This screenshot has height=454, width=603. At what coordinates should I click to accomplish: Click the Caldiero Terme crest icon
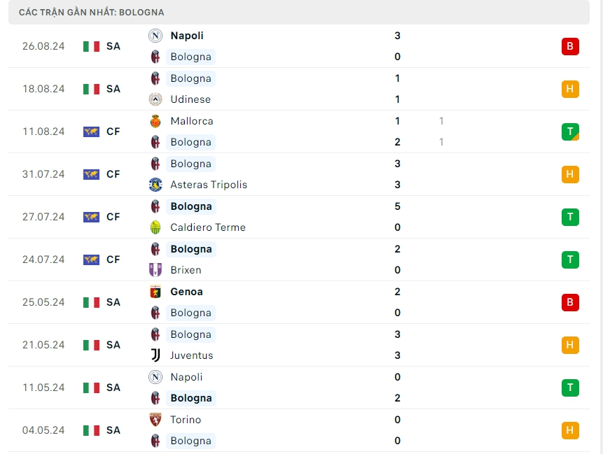[155, 227]
